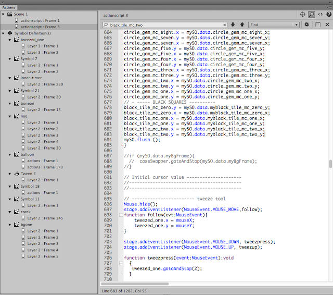The height and width of the screenshot is (295, 333).
Task: Toggle the Find magnifier button
Action: (x=312, y=15)
